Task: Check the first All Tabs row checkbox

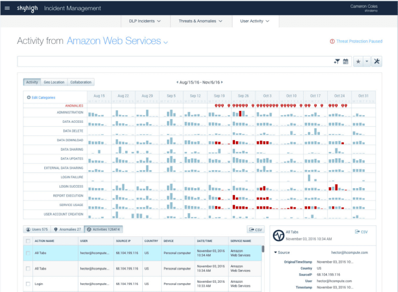Action: point(28,253)
